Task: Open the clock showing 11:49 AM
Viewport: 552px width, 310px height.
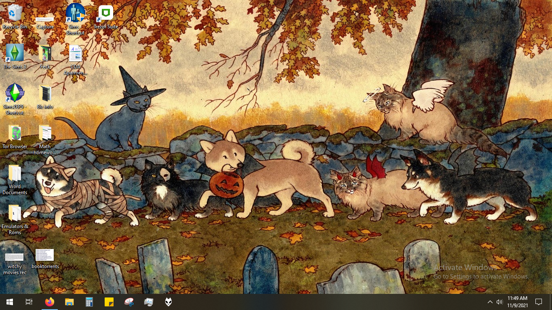Action: tap(518, 302)
